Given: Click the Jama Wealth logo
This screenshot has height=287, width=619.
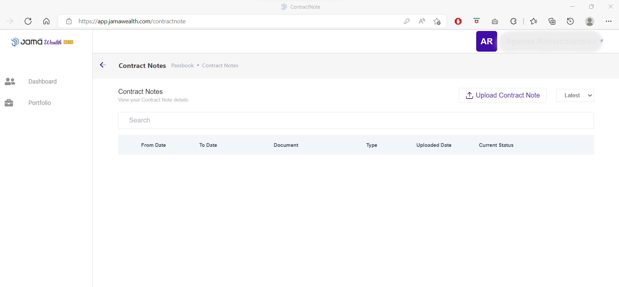Looking at the screenshot, I should (42, 42).
